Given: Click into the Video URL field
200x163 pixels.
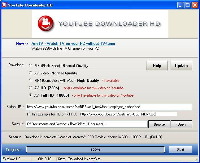Looking at the screenshot, I should [109, 107].
